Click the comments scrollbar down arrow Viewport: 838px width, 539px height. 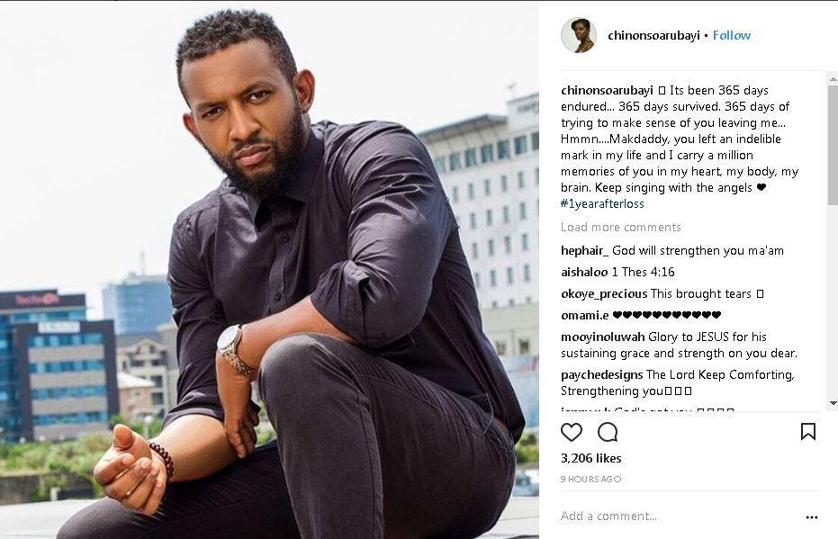[833, 403]
